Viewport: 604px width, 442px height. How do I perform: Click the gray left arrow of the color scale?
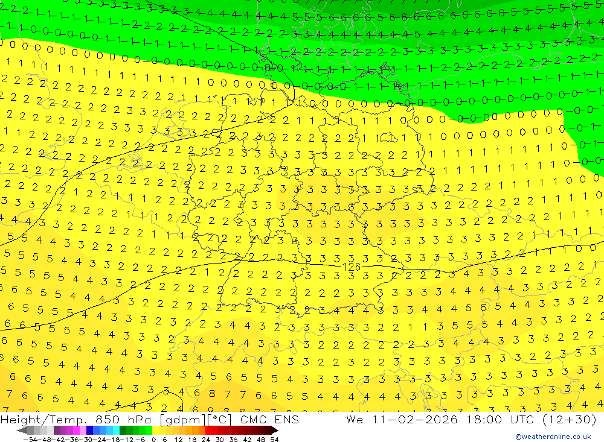(22, 431)
